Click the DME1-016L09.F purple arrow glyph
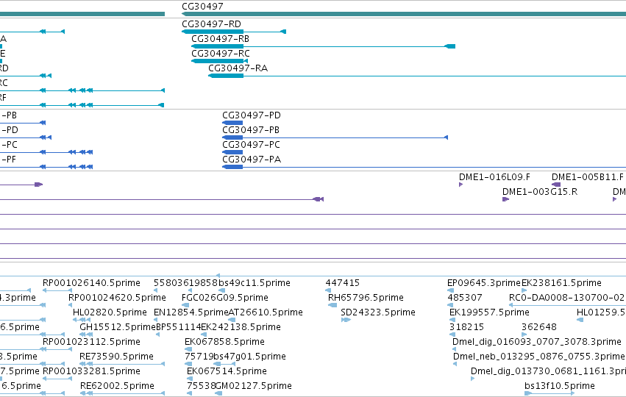Viewport: 626px width, 397px height. pyautogui.click(x=460, y=185)
